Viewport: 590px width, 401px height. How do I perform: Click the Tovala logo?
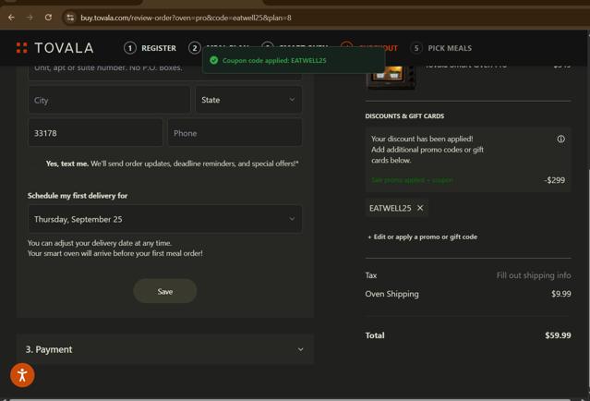coord(54,48)
